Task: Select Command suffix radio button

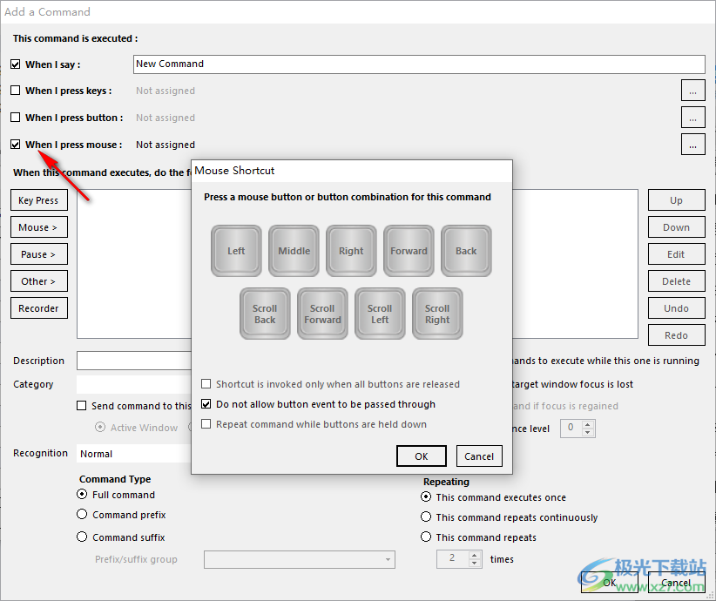Action: (x=82, y=537)
